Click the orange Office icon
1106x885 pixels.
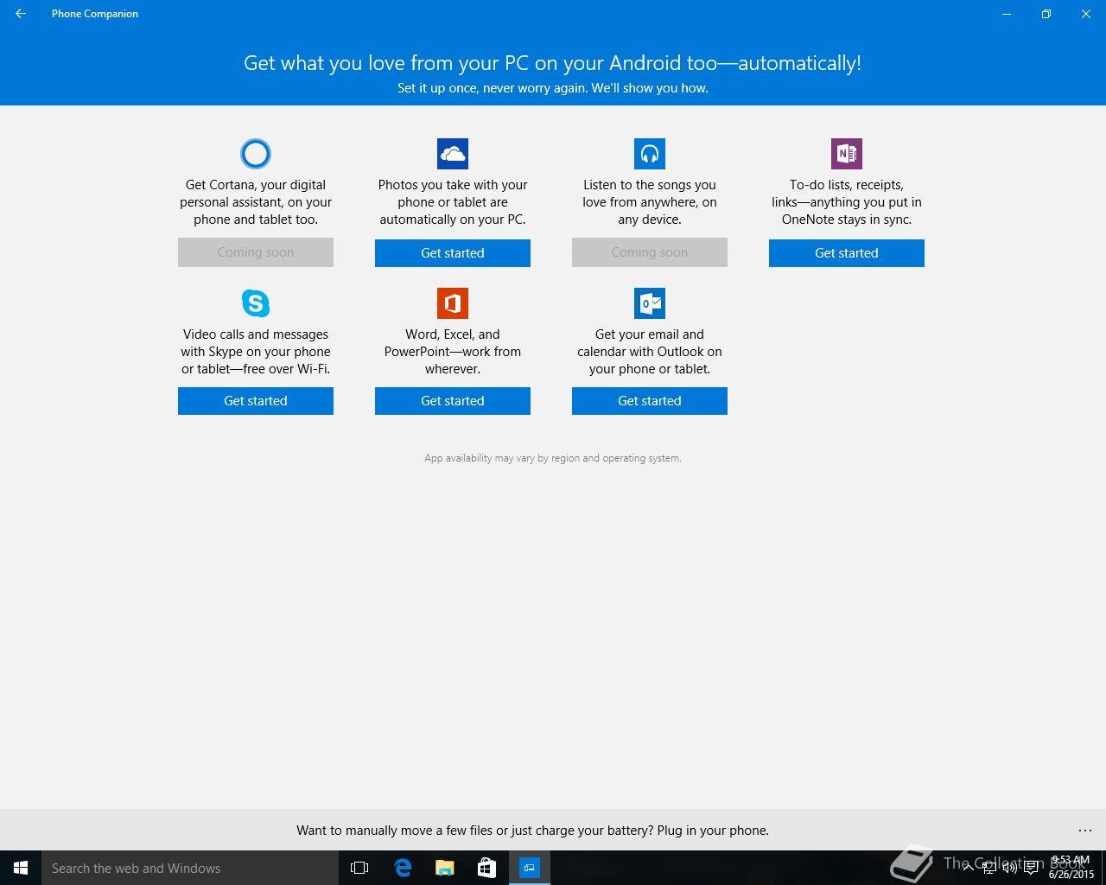click(453, 303)
